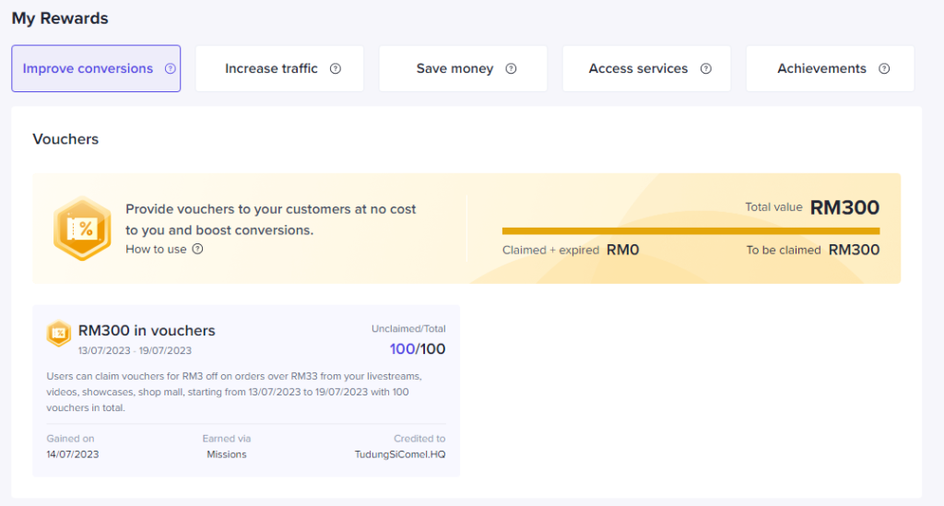The width and height of the screenshot is (944, 506).
Task: Go to the Access services tab
Action: point(646,68)
